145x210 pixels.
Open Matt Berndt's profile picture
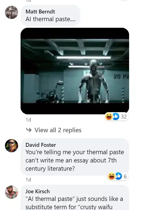[x=12, y=12]
